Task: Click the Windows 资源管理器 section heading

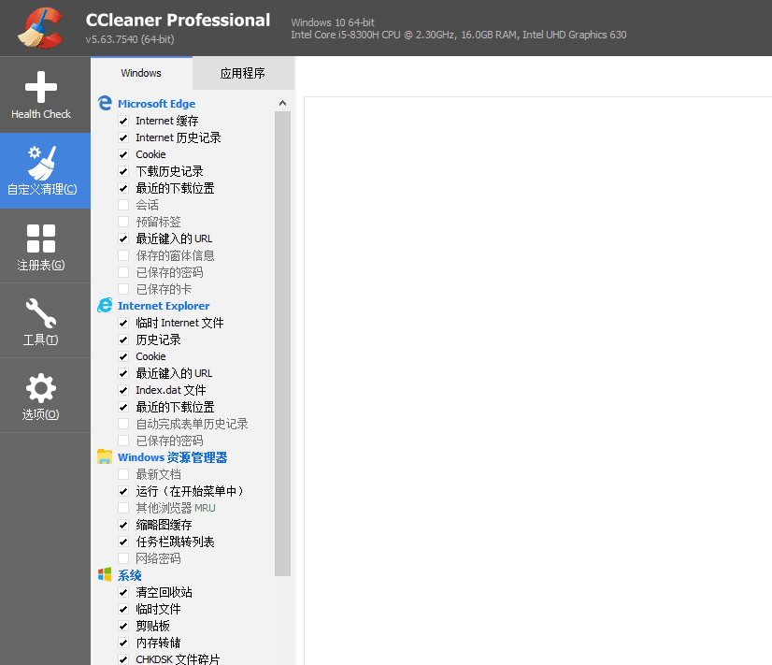Action: coord(172,457)
